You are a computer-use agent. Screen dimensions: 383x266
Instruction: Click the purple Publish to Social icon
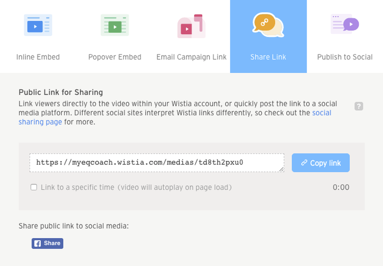pyautogui.click(x=345, y=24)
